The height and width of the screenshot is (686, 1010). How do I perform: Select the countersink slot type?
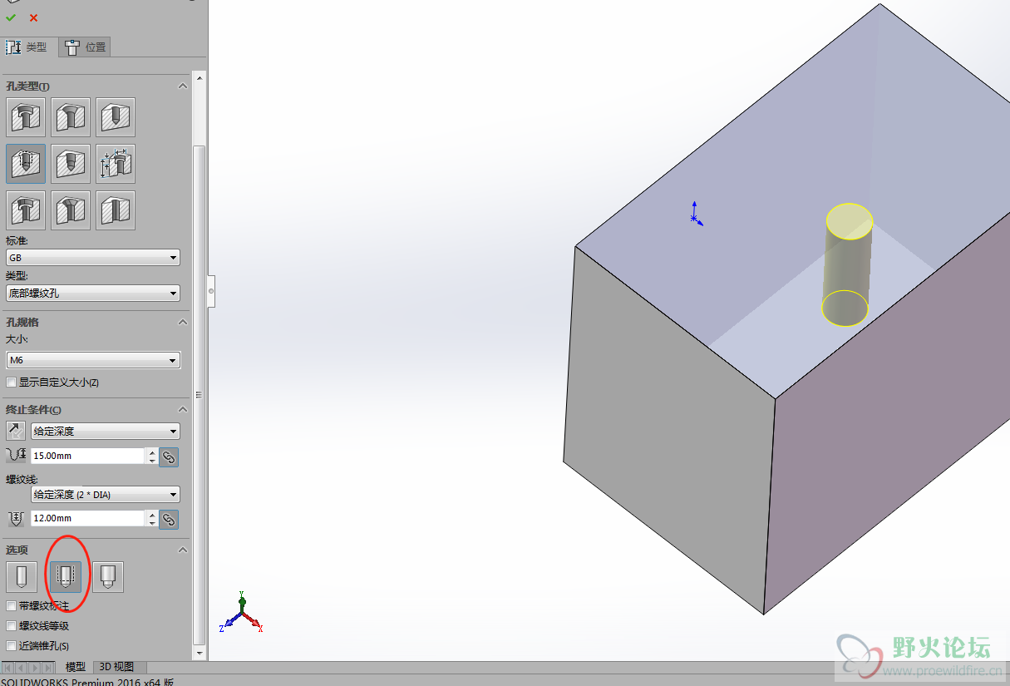(71, 210)
